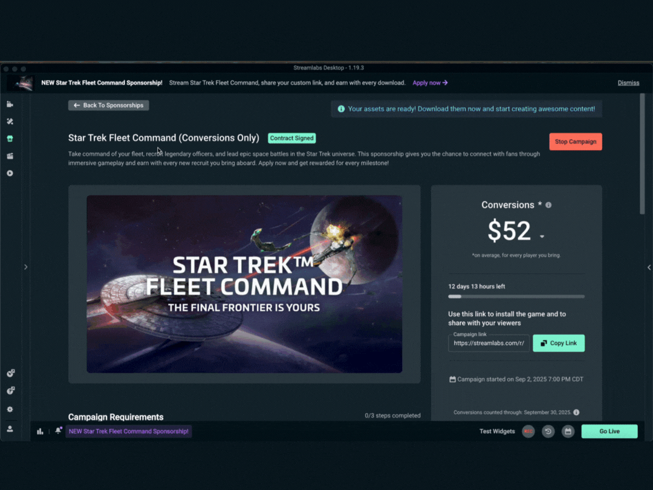
Task: Open the Settings gear icon in sidebar
Action: tap(10, 409)
